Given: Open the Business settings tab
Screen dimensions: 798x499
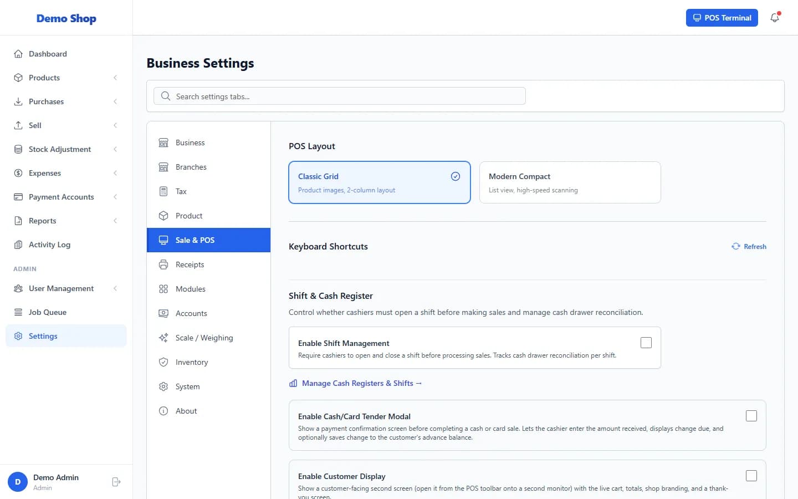Looking at the screenshot, I should pyautogui.click(x=208, y=142).
